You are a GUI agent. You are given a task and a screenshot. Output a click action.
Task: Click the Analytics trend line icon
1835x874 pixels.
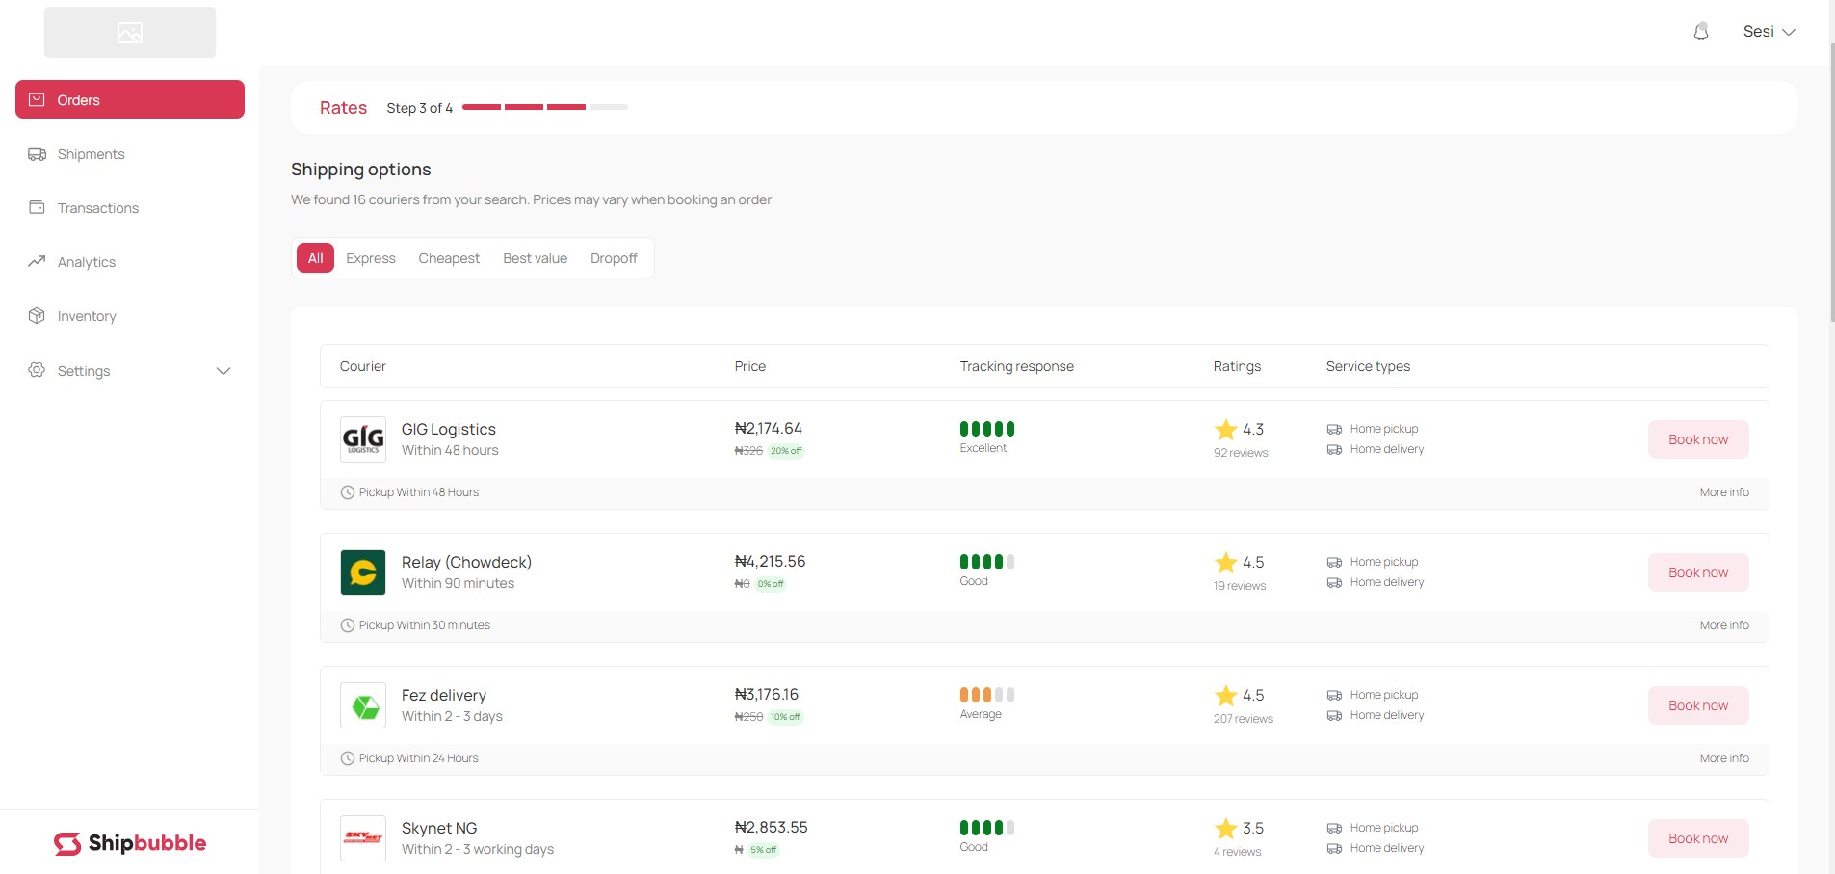pos(37,261)
